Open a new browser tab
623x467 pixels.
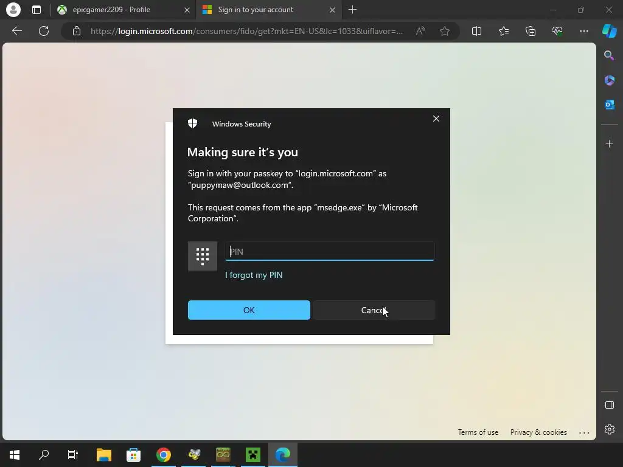pos(352,10)
